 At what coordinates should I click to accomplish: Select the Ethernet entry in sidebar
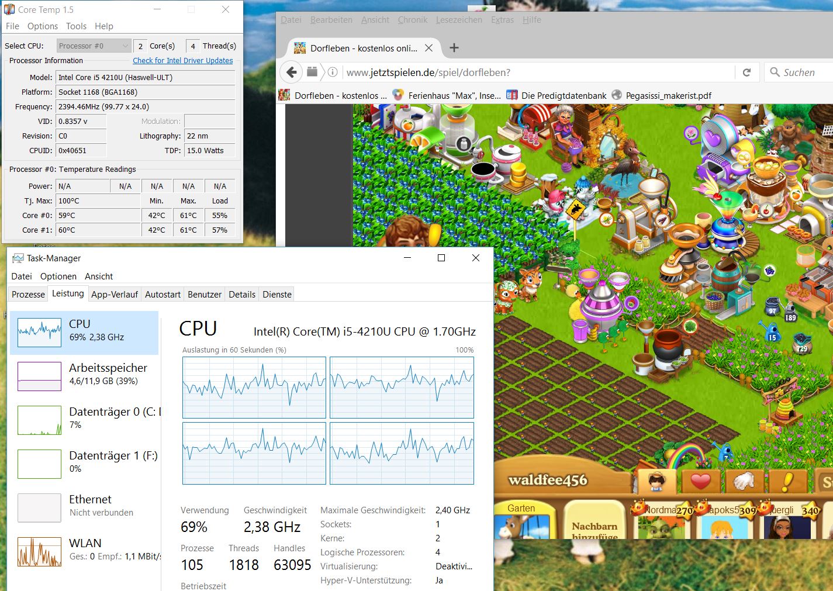coord(84,507)
